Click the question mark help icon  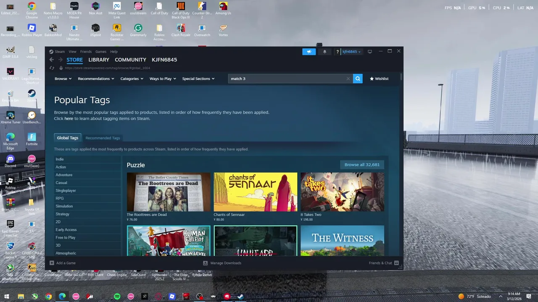click(337, 52)
